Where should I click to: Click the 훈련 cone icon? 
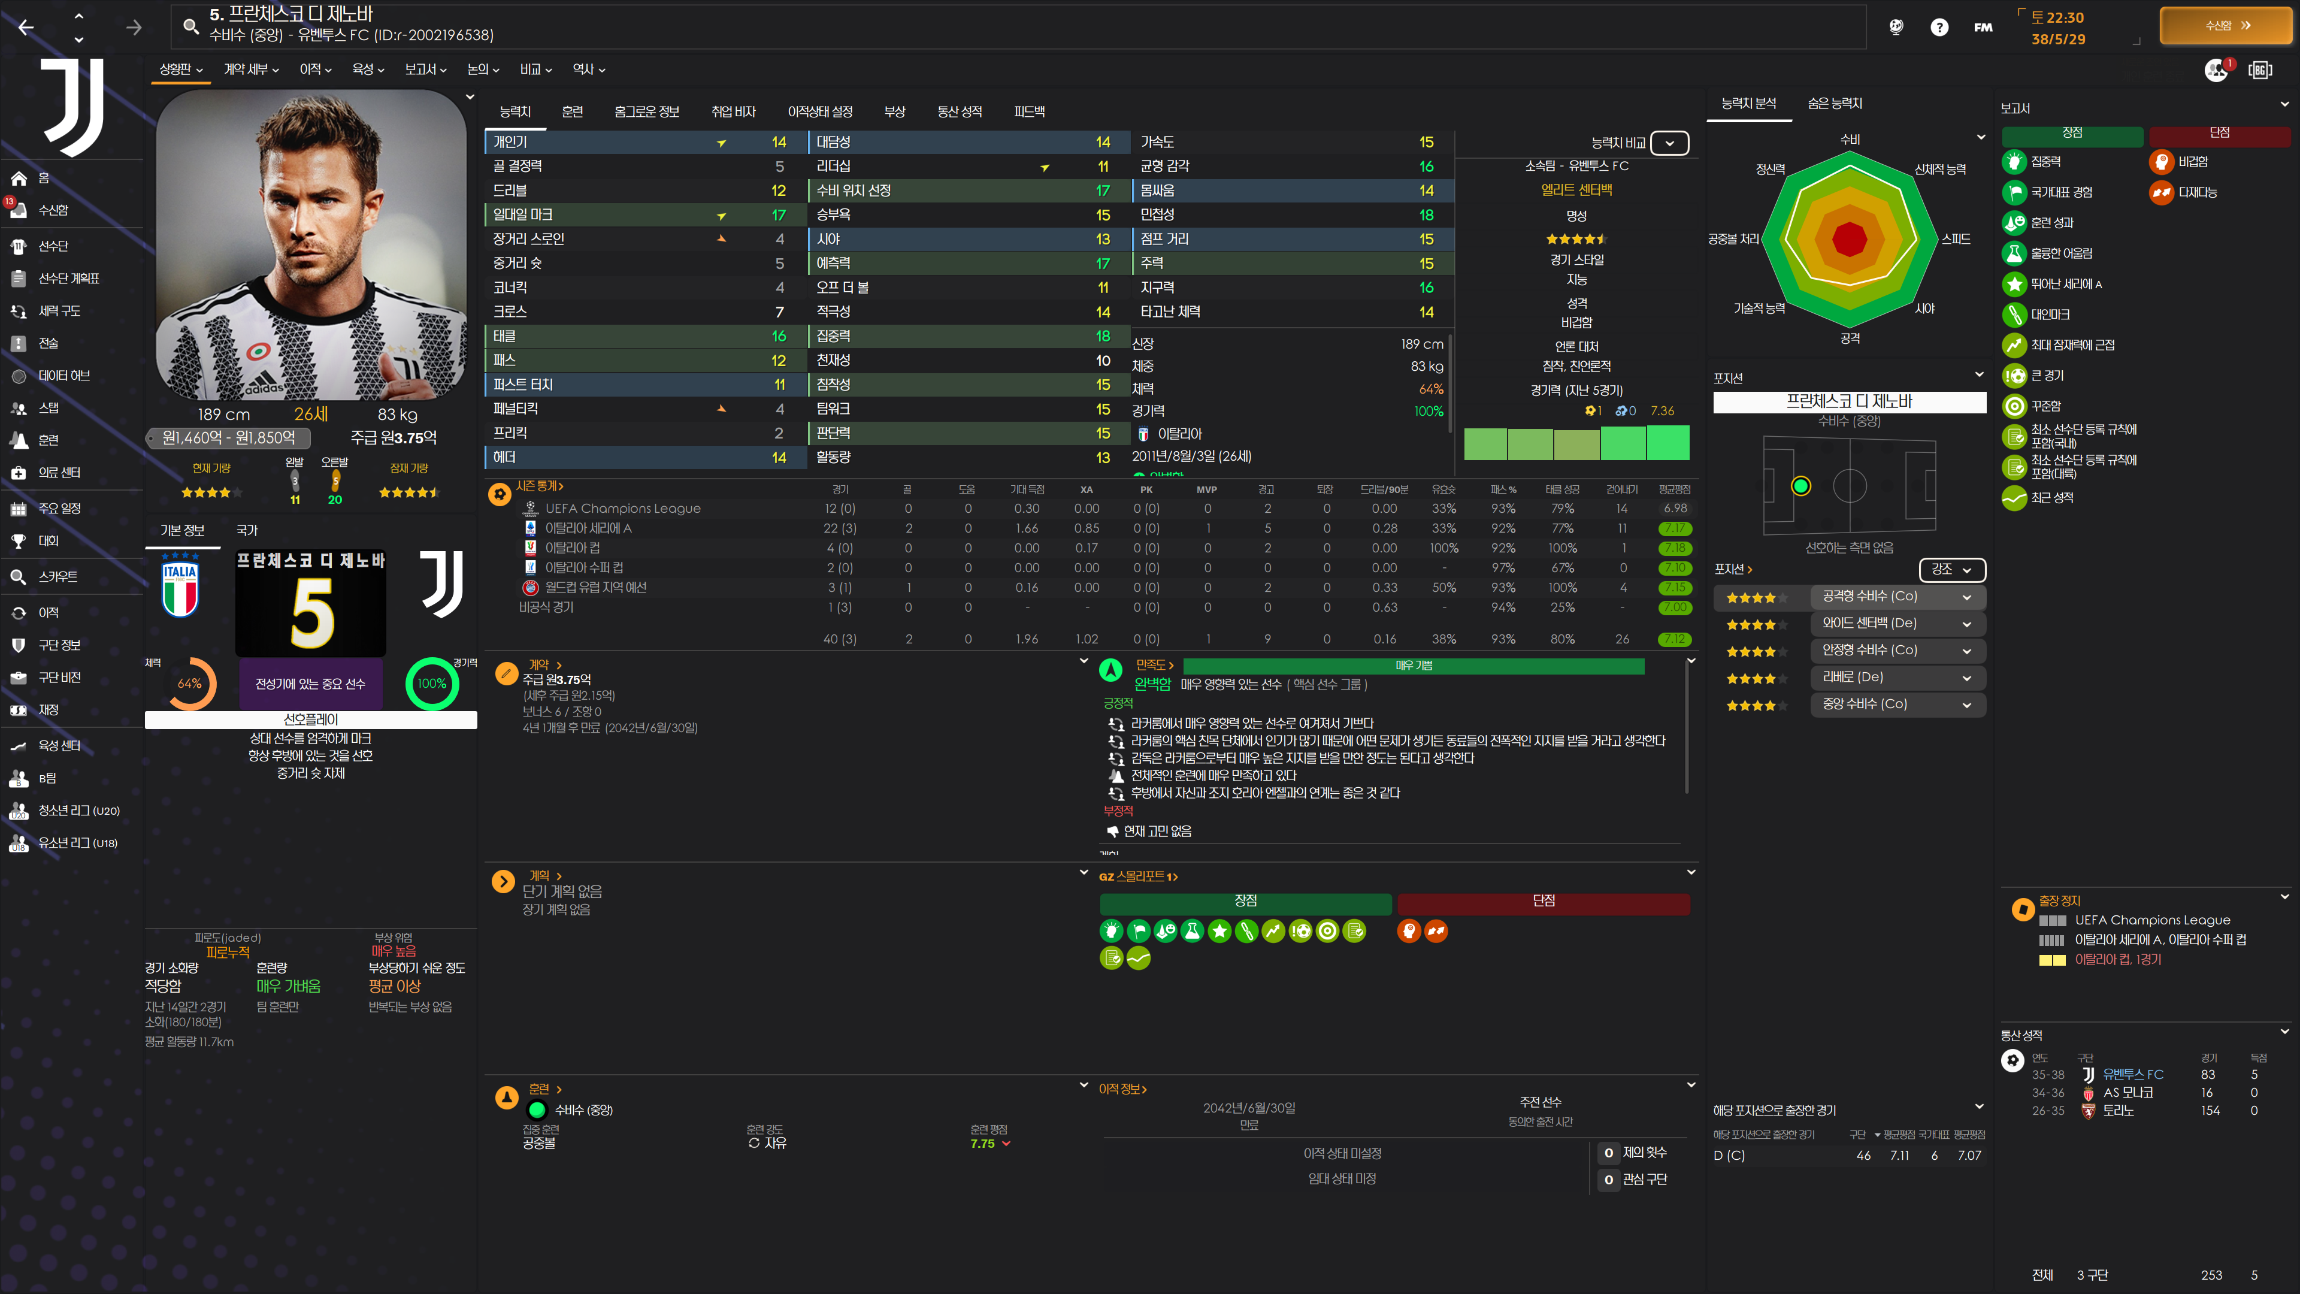[x=506, y=1097]
